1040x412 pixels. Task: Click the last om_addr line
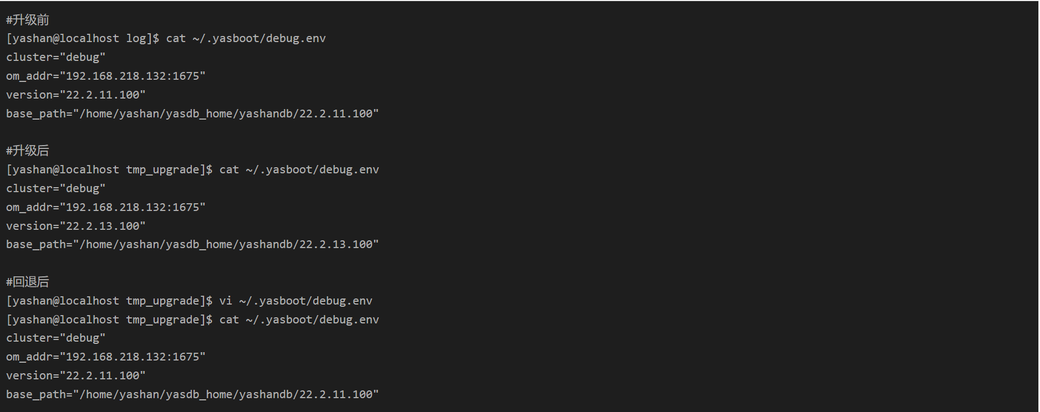click(x=105, y=357)
